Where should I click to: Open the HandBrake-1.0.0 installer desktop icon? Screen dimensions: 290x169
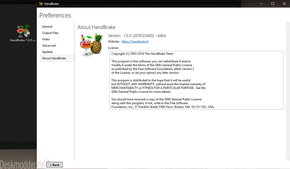pyautogui.click(x=23, y=33)
